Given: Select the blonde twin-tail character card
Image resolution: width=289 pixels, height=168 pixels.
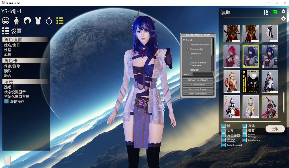Looking at the screenshot, I should tap(251, 107).
